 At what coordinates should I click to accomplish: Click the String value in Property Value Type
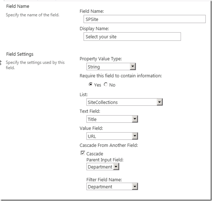point(94,67)
